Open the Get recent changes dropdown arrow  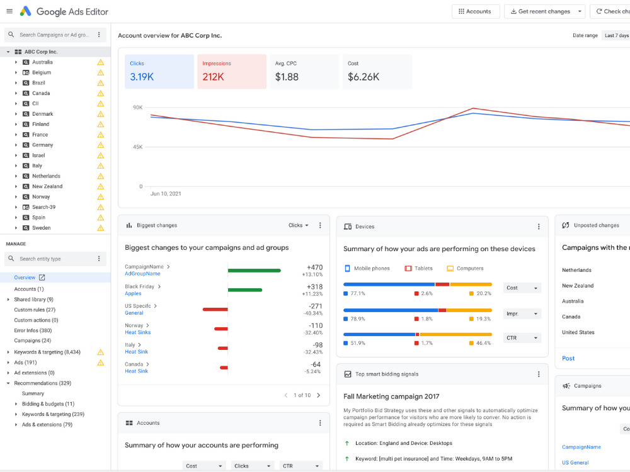click(580, 11)
